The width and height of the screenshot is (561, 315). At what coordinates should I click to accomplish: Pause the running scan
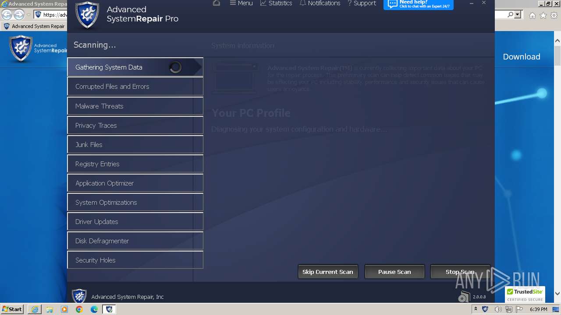pos(394,272)
